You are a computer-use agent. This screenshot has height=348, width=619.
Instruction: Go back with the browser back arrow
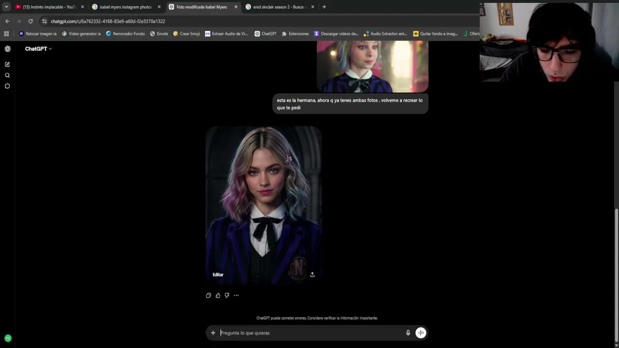[x=7, y=21]
